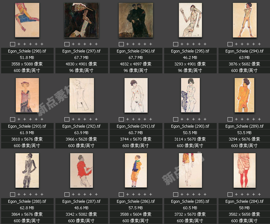Tick the checkbox under Egon_Schiele (289).tif thumbnail
Viewport: 270px width, 224px height.
230,119
